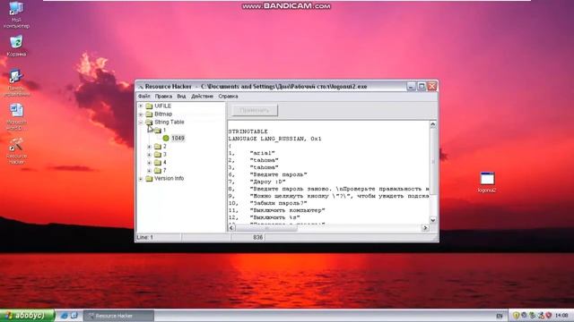Select the UIFILE tree label

coord(162,106)
